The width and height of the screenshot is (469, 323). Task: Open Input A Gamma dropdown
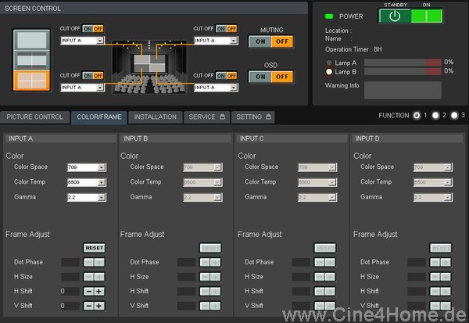85,197
